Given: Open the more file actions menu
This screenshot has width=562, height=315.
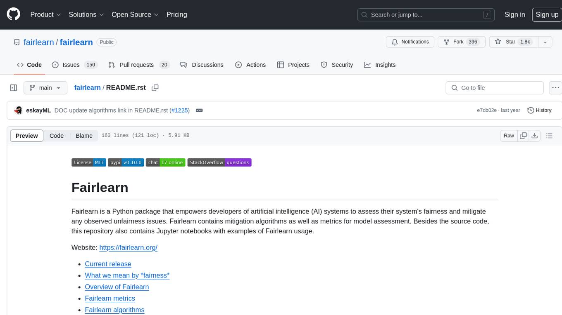Looking at the screenshot, I should click(x=555, y=88).
